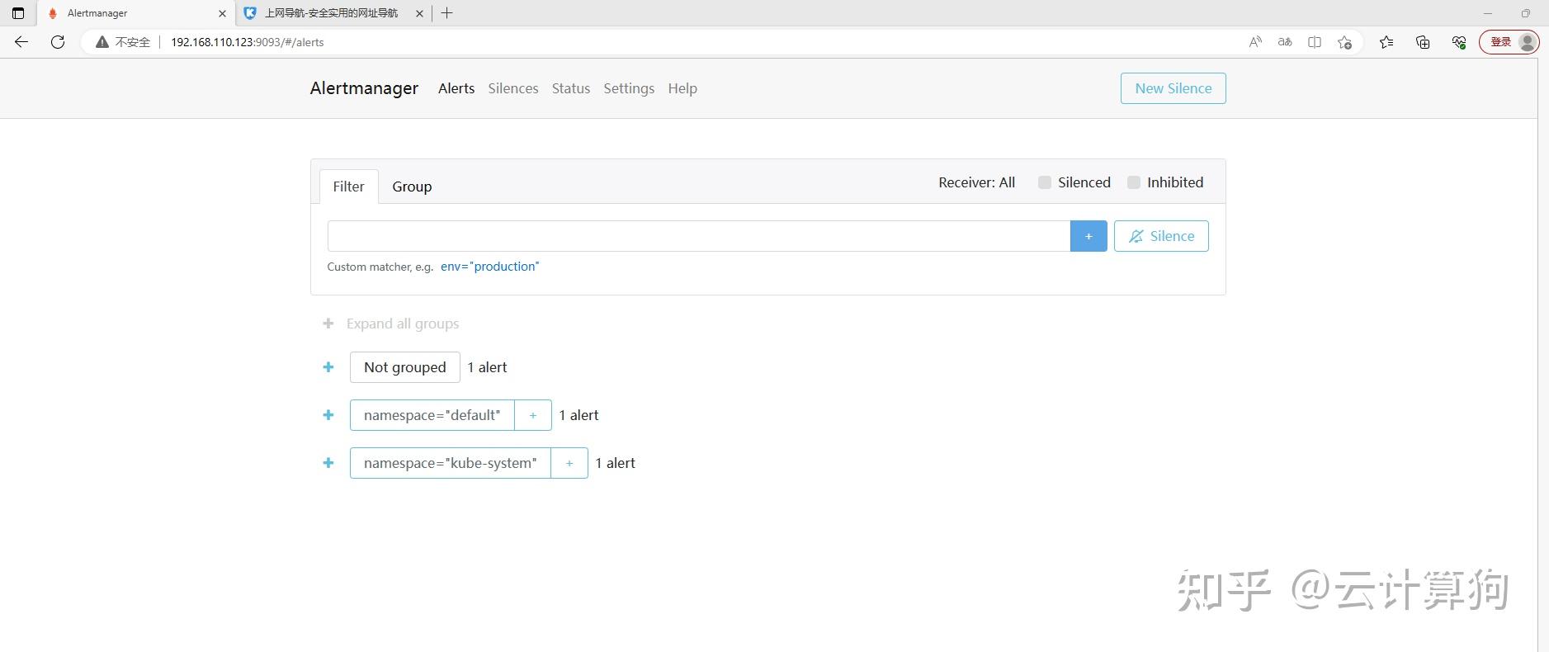Image resolution: width=1549 pixels, height=652 pixels.
Task: Click the Silence button beside filter
Action: click(x=1161, y=236)
